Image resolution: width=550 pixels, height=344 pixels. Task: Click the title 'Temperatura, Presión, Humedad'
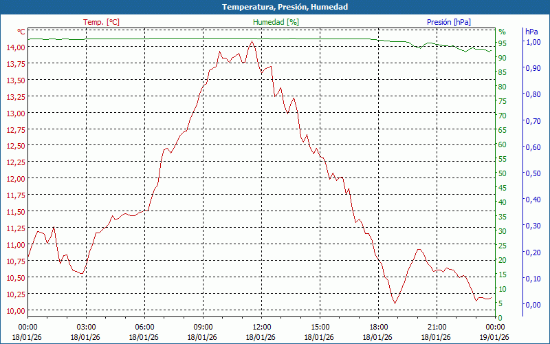click(285, 7)
